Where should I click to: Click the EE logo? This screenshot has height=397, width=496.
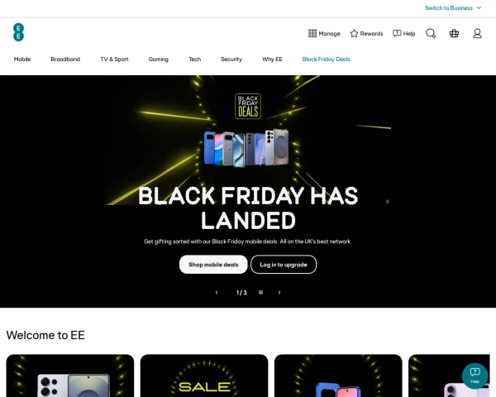pos(19,32)
